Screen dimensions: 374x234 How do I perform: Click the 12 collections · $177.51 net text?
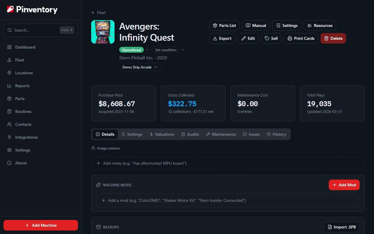(x=191, y=112)
